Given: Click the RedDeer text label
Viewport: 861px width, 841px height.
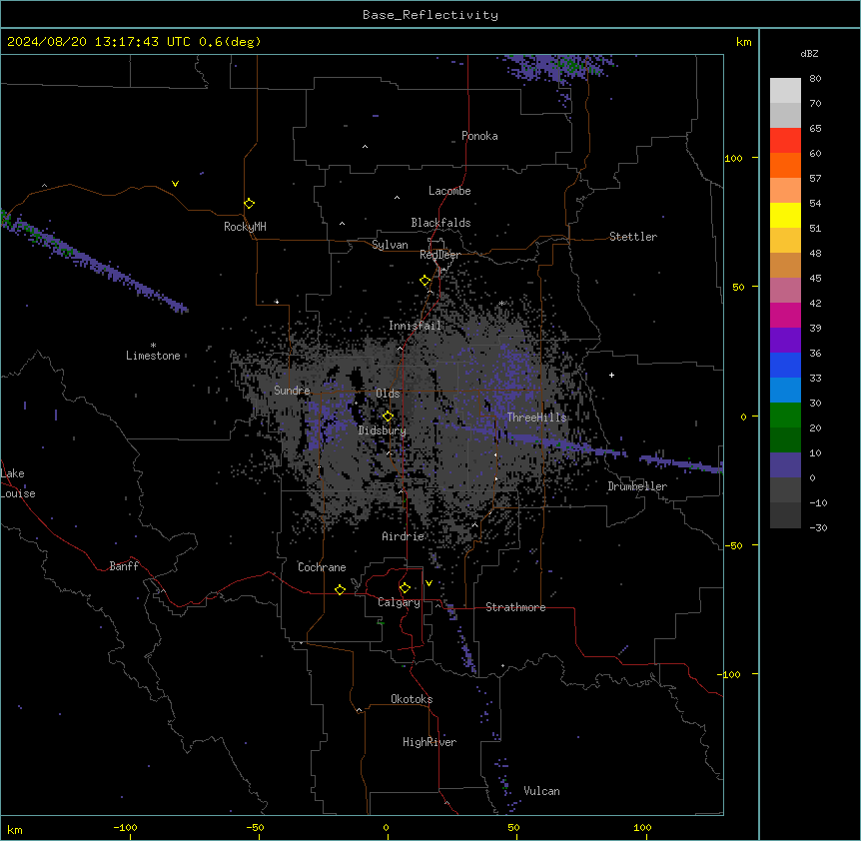Looking at the screenshot, I should pos(439,255).
